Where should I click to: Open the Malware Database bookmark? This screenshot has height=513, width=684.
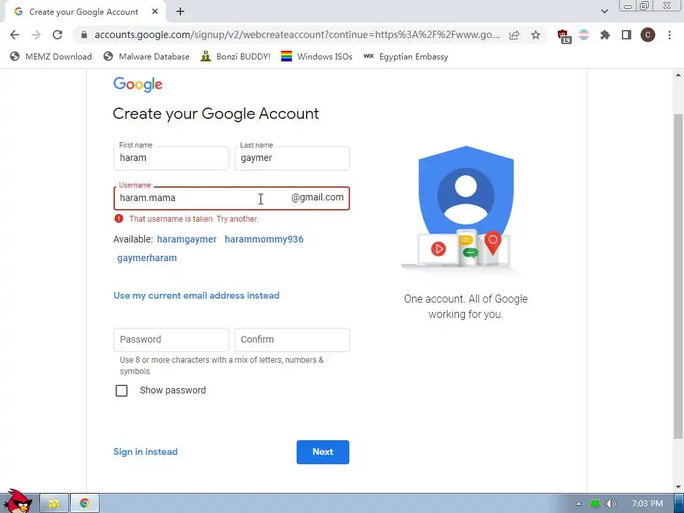146,56
